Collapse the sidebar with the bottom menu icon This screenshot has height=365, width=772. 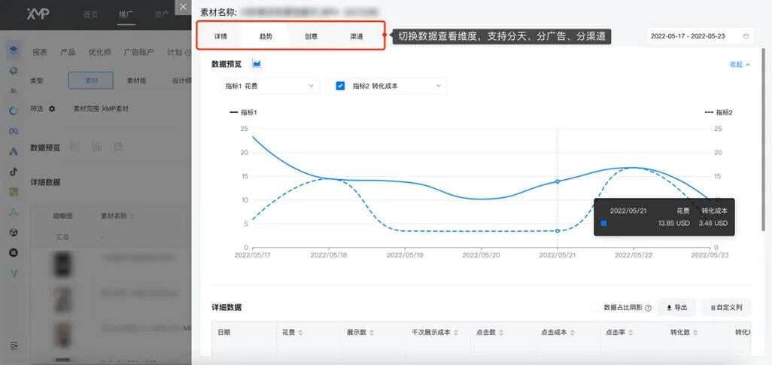14,345
